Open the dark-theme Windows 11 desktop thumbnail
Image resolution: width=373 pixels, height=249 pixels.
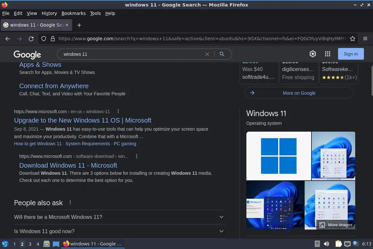(275, 205)
